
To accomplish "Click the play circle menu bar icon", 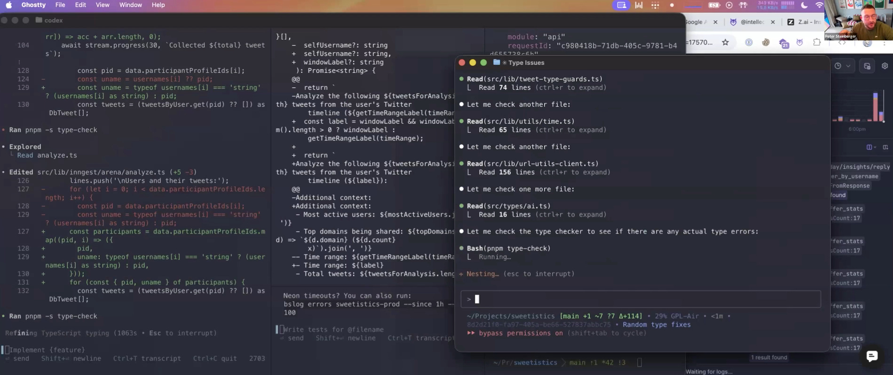I will pos(729,5).
